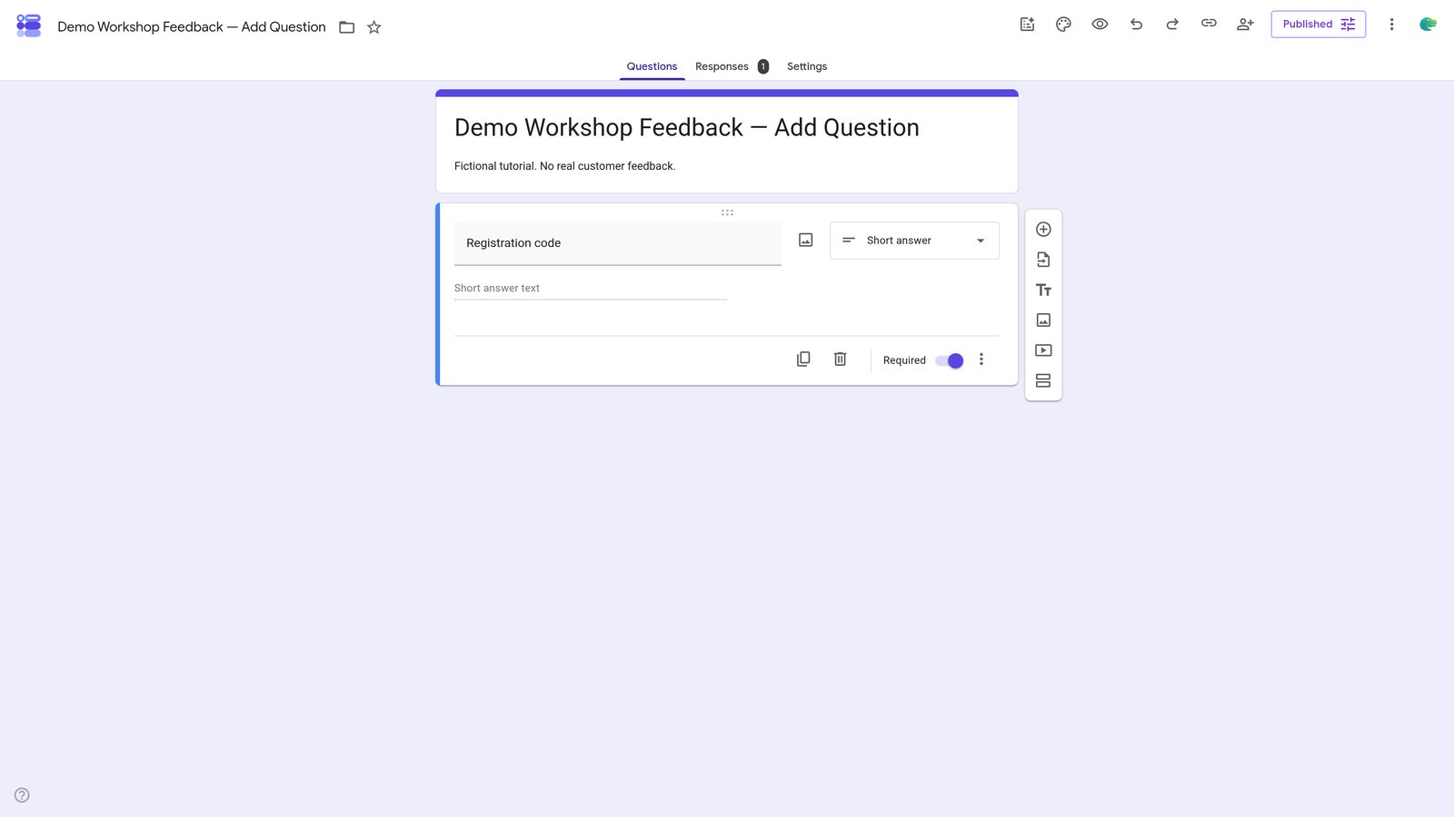Import questions from side toolbar
This screenshot has height=817, width=1454.
(1043, 260)
